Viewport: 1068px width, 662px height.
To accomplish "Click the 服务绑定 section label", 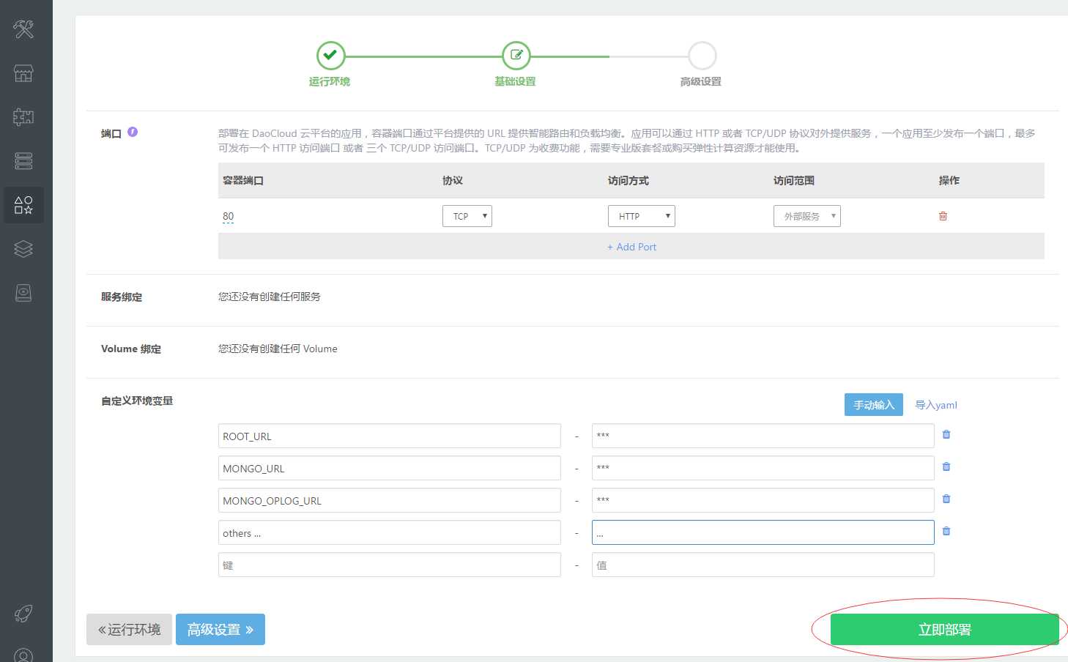I will pyautogui.click(x=122, y=297).
